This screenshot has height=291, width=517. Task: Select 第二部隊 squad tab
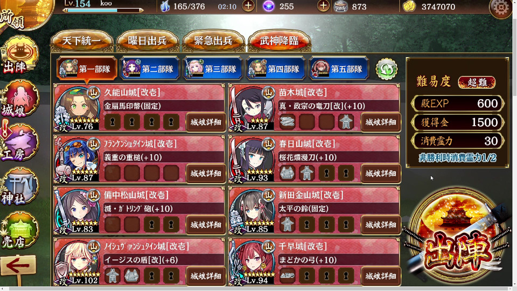coord(150,69)
